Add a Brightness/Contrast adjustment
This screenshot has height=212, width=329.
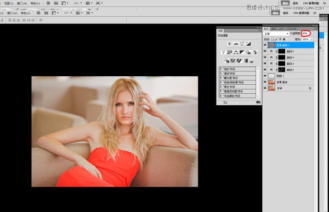pos(230,44)
